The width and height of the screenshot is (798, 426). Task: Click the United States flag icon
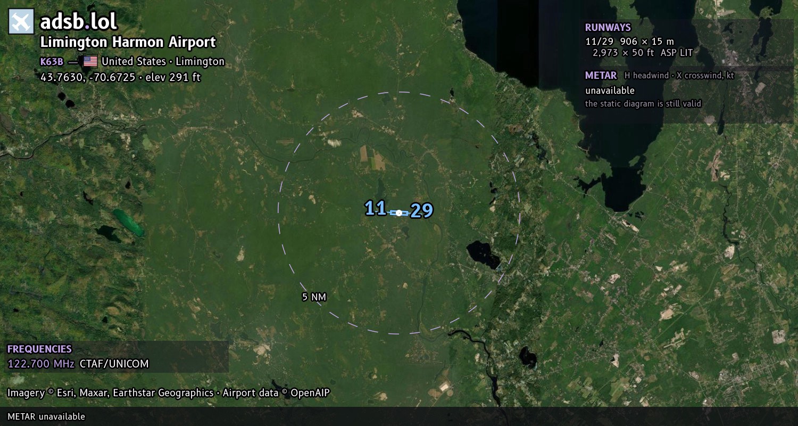coord(90,61)
